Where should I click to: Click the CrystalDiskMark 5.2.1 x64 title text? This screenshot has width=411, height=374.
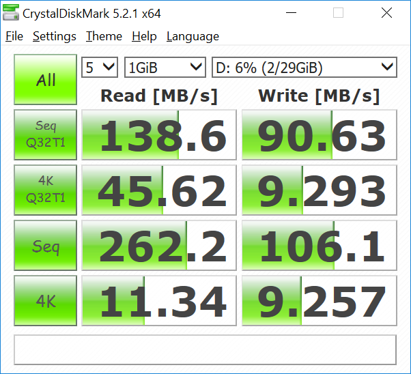[91, 14]
